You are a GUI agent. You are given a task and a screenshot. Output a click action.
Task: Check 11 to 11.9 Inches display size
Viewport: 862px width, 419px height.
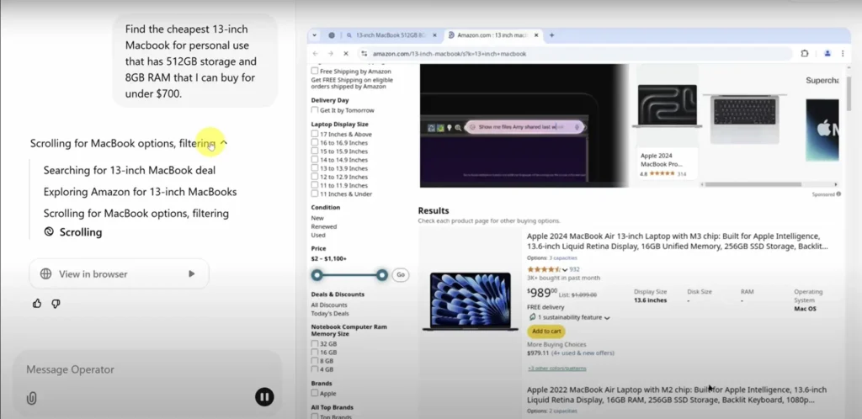[315, 185]
